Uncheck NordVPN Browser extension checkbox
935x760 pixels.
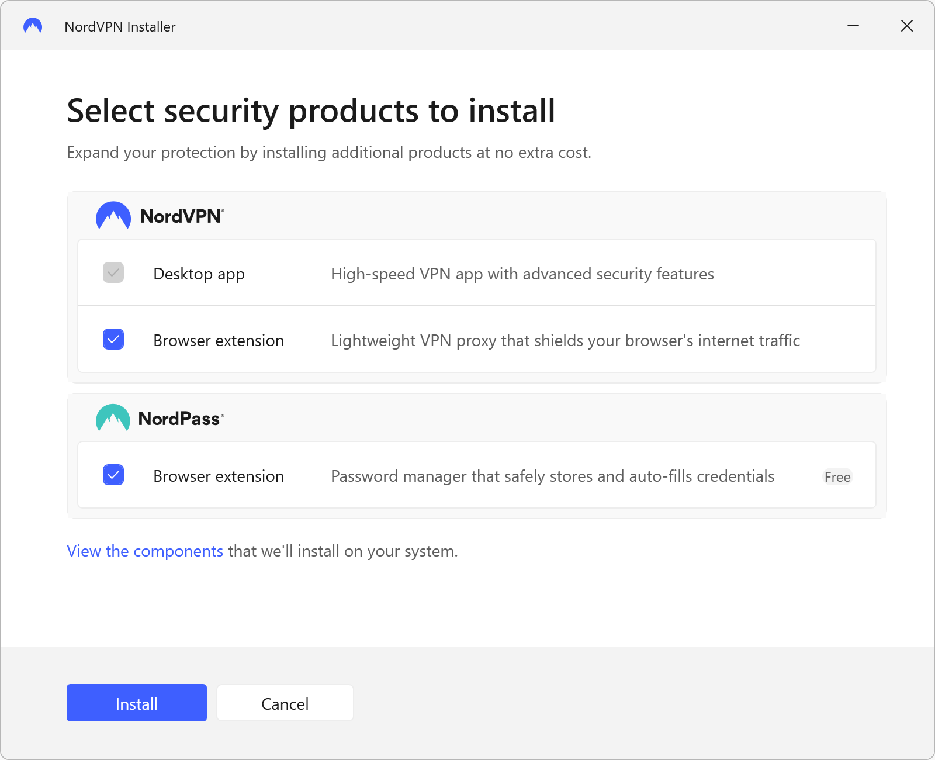coord(113,339)
